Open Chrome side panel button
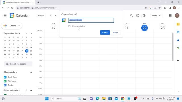The height and width of the screenshot is (102, 182). tap(170, 8)
